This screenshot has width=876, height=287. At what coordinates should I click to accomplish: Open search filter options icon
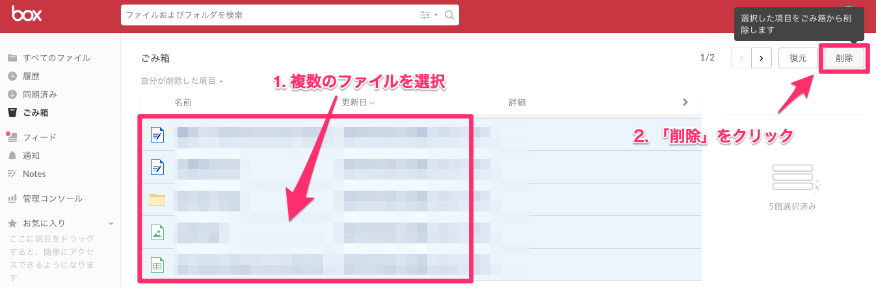429,15
